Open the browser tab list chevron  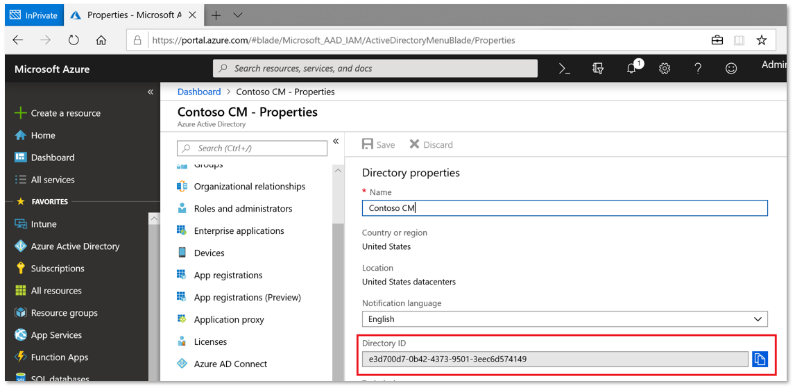pos(238,15)
